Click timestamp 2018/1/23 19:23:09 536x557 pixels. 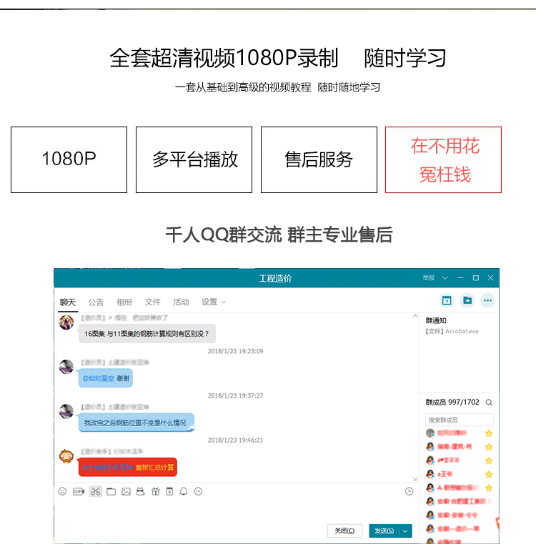click(235, 351)
